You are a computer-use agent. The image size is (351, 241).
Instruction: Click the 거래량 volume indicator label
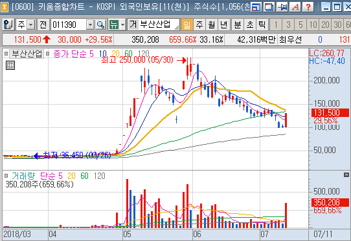(23, 176)
